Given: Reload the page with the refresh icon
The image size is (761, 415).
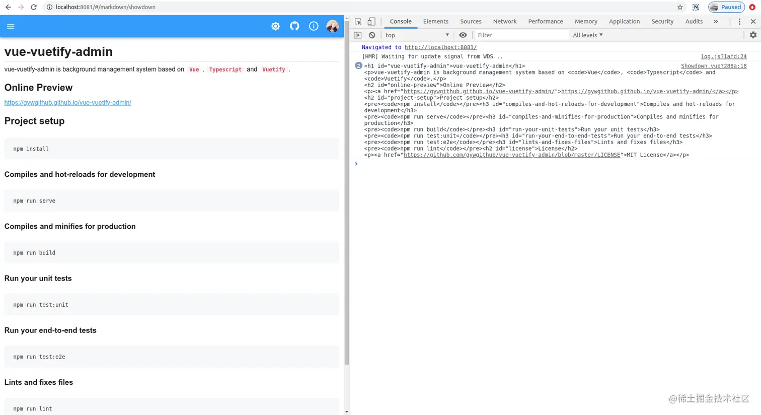Looking at the screenshot, I should tap(34, 7).
